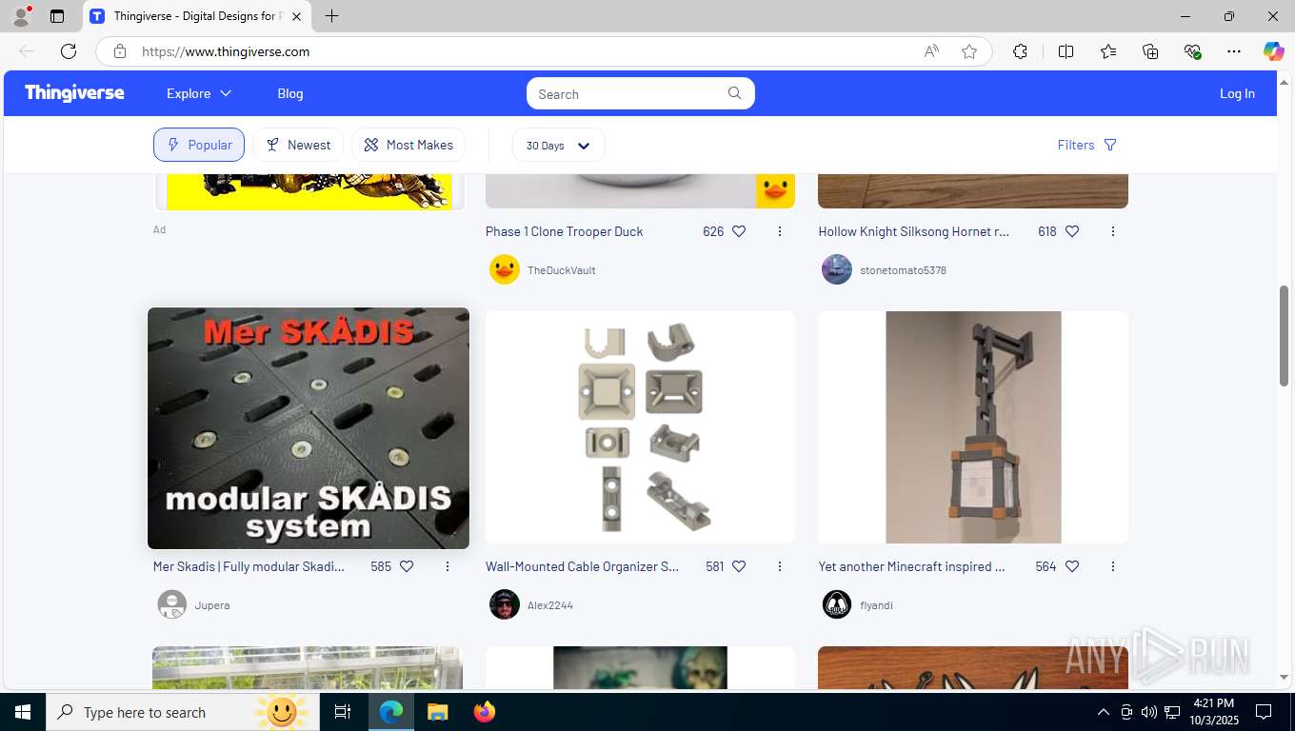
Task: Open the Windows Start menu
Action: (23, 712)
